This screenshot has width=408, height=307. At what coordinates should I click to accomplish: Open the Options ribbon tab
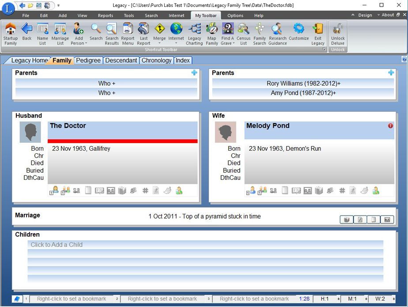click(235, 15)
